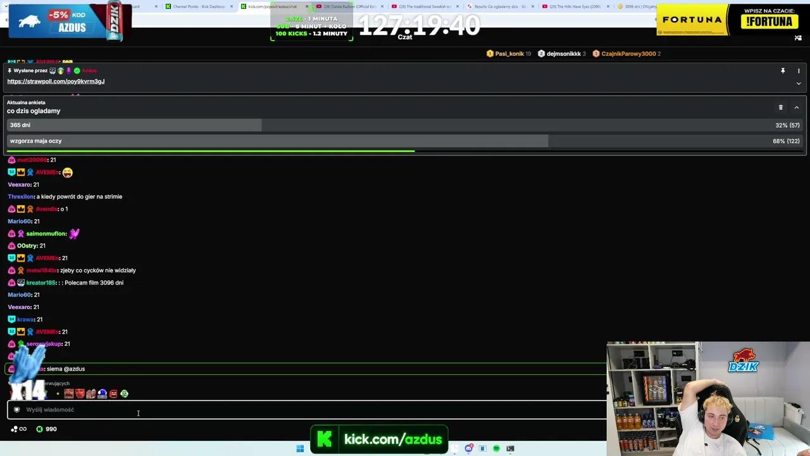
Task: Open the shield moderation icon in message box
Action: pyautogui.click(x=17, y=410)
